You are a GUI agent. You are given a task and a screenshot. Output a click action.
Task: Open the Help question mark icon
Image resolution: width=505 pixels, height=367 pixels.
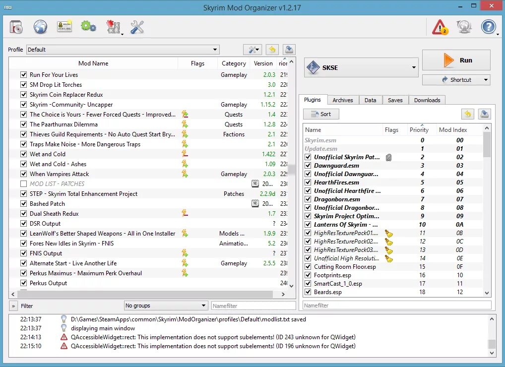pos(488,27)
